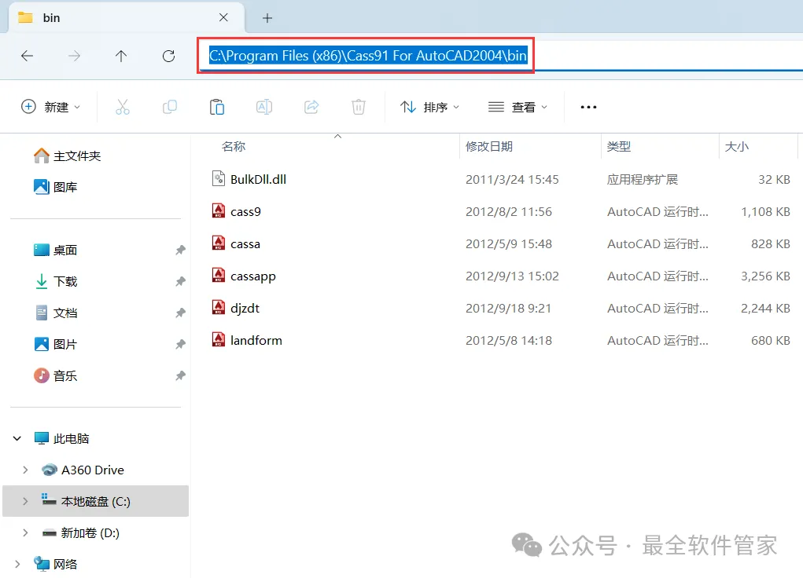The image size is (803, 578).
Task: Add a new tab with plus button
Action: [267, 18]
